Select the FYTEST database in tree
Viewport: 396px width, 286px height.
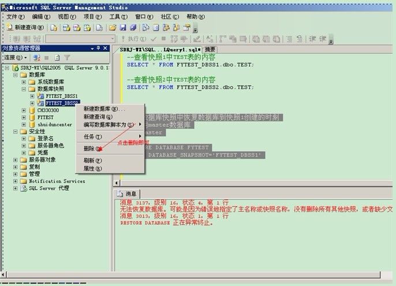tap(45, 118)
